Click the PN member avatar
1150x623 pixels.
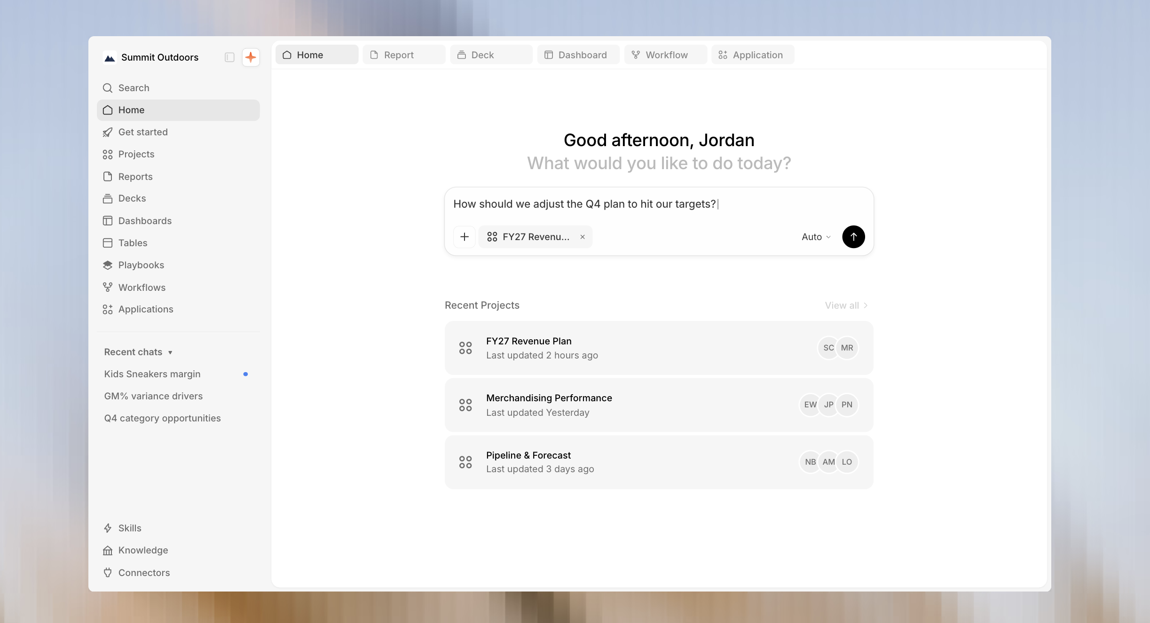[847, 405]
